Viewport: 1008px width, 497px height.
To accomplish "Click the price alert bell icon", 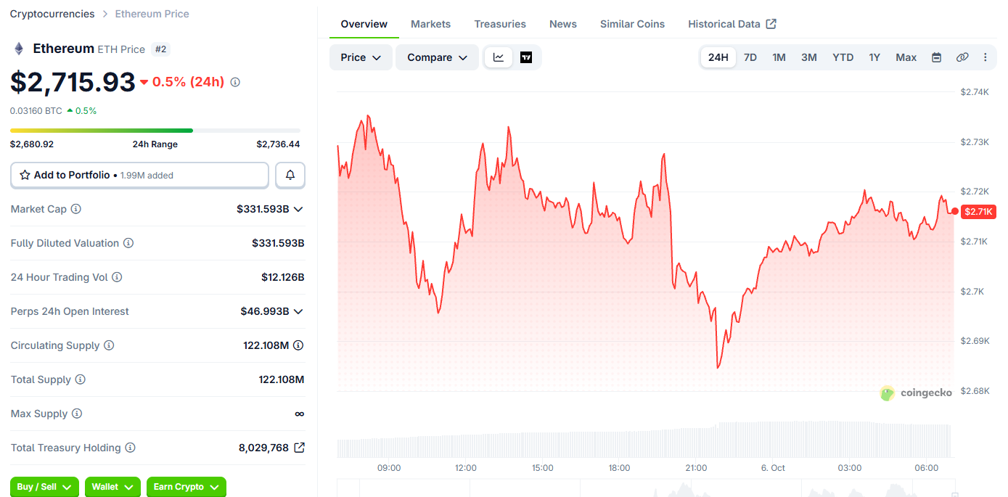I will [x=290, y=175].
